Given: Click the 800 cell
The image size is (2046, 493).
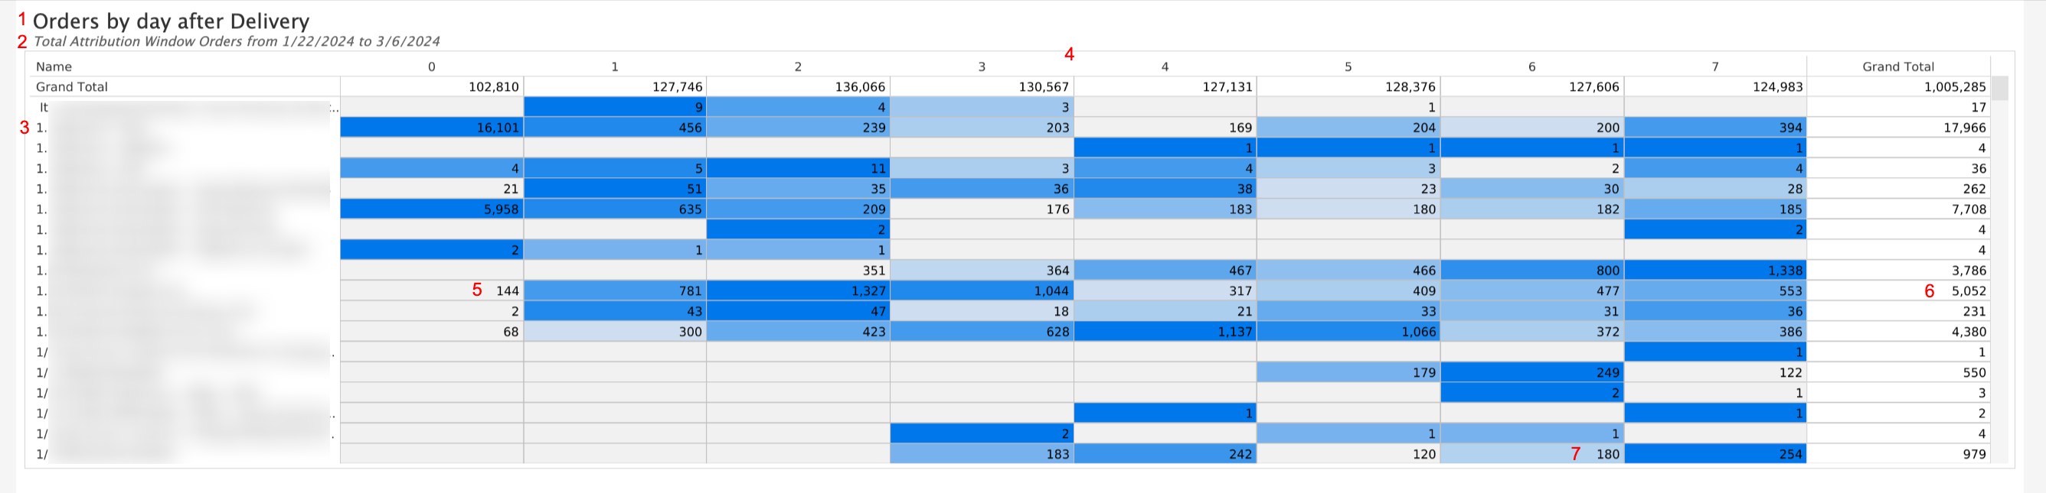Looking at the screenshot, I should click(1532, 271).
